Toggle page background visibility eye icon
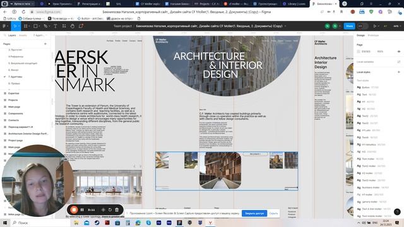404x227 pixels. point(399,52)
